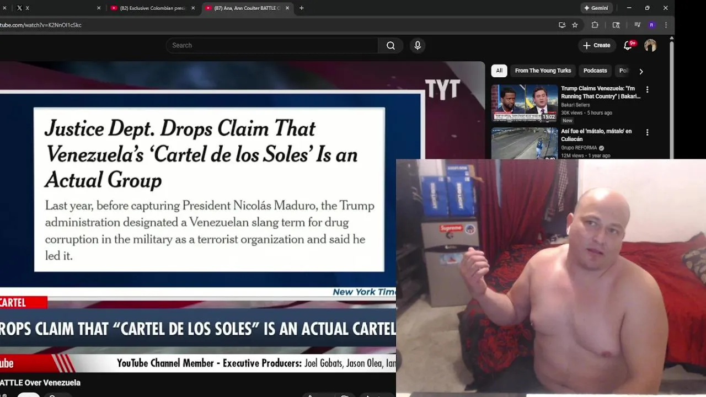This screenshot has width=706, height=397.
Task: Close the X tab
Action: pyautogui.click(x=99, y=8)
